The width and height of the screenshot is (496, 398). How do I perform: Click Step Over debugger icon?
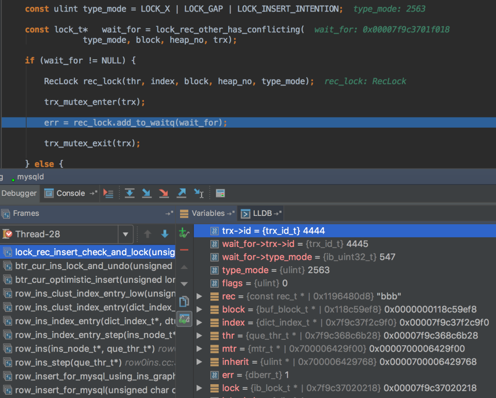click(130, 193)
